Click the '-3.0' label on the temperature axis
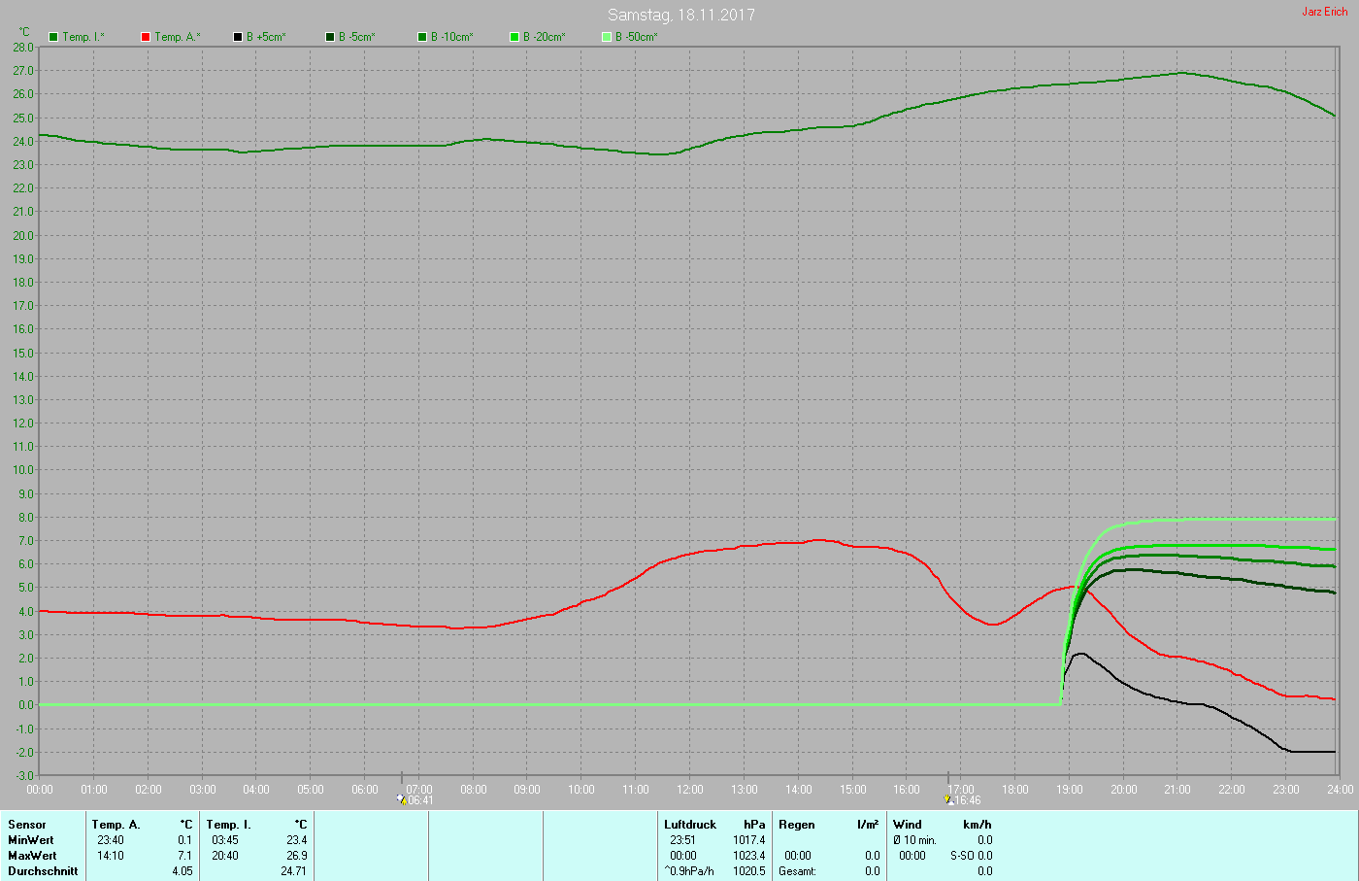The width and height of the screenshot is (1359, 881). (23, 776)
